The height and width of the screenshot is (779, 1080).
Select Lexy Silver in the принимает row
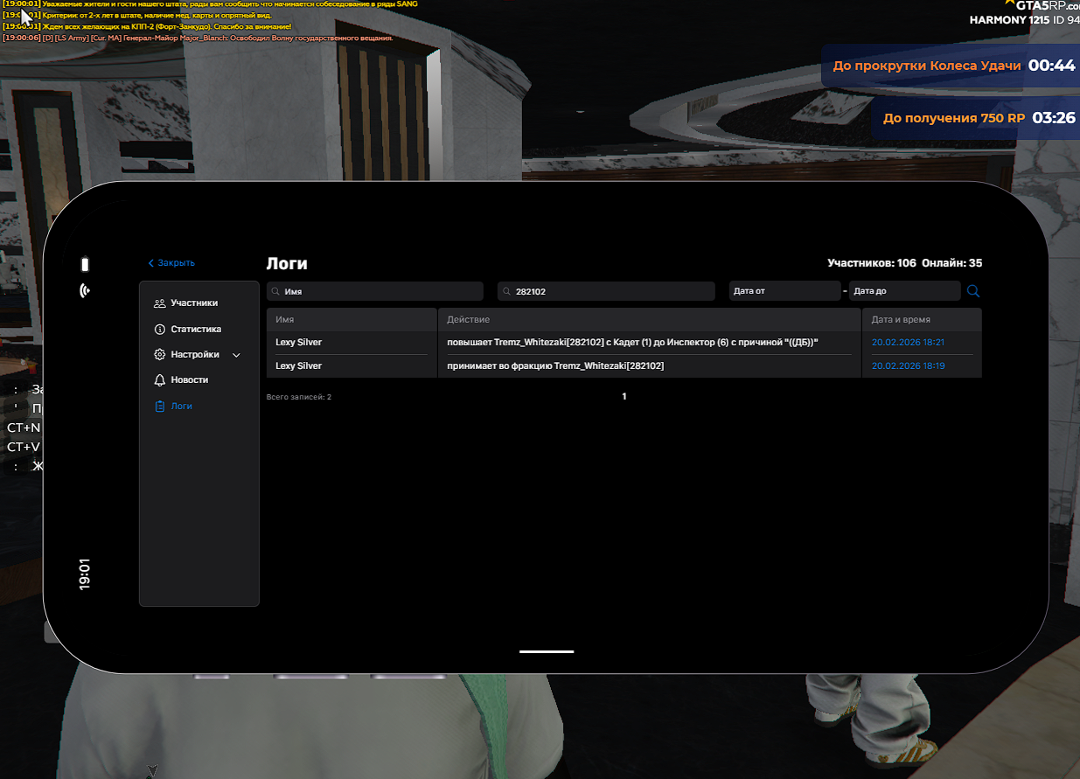click(x=298, y=366)
